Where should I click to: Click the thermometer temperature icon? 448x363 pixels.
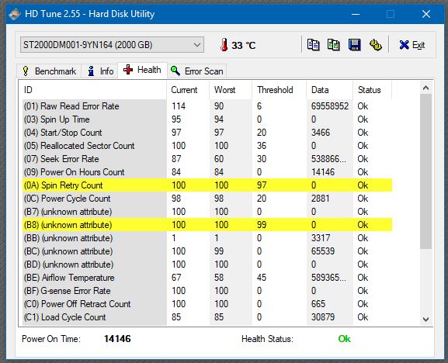coord(224,45)
